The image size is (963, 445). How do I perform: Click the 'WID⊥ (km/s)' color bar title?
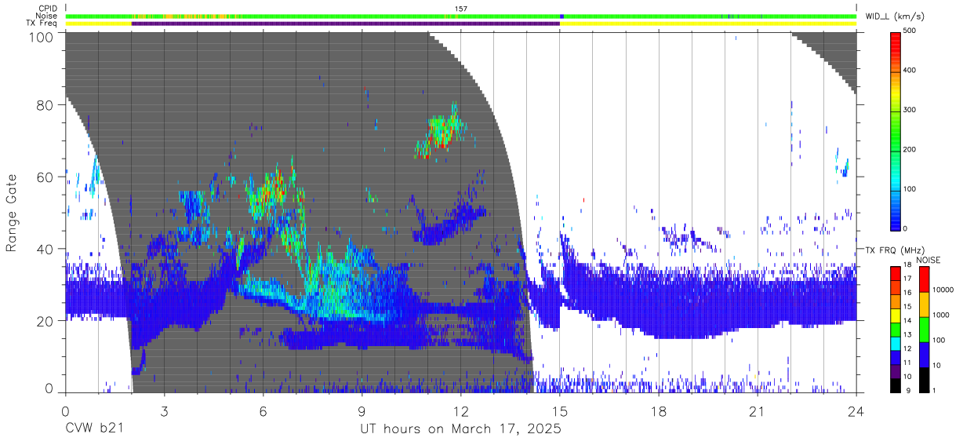click(894, 16)
